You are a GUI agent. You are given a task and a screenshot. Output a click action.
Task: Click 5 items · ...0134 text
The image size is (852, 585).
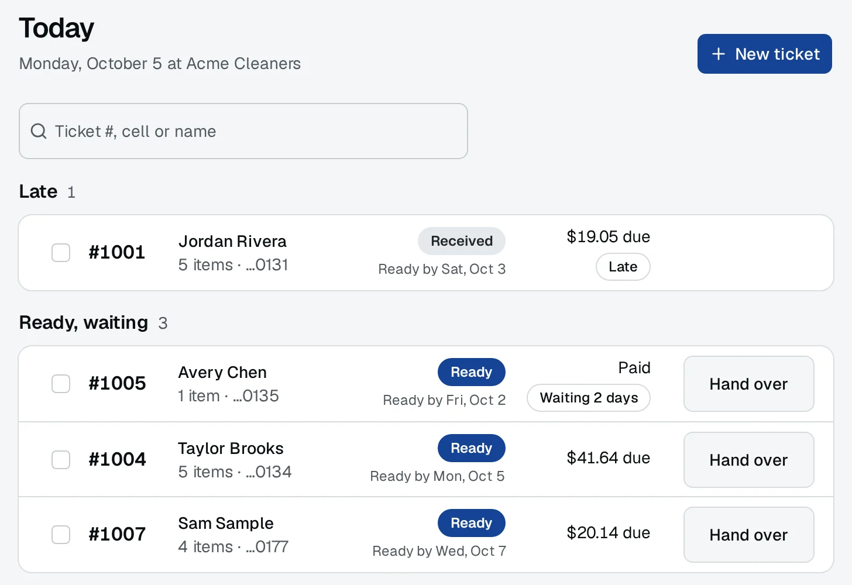[235, 472]
